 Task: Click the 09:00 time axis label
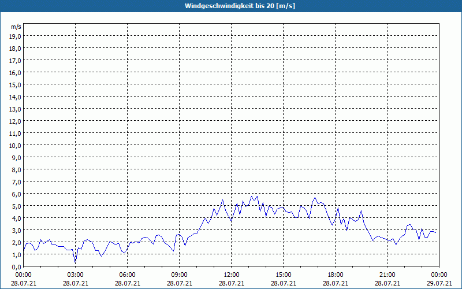click(x=180, y=275)
